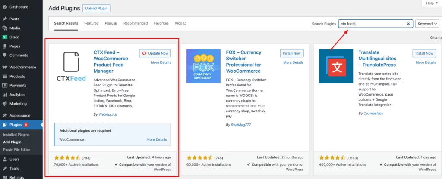
Task: Switch to the Recommended tab
Action: pos(136,23)
